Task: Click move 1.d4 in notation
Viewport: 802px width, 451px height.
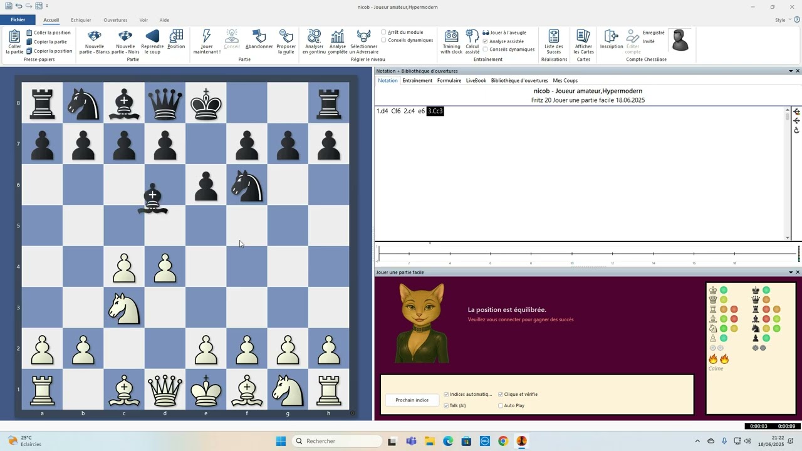Action: [x=382, y=111]
